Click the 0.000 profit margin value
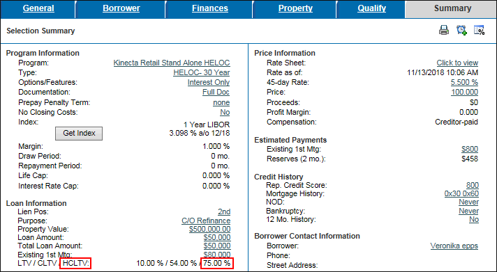Viewport: 497px width, 272px height. 468,113
